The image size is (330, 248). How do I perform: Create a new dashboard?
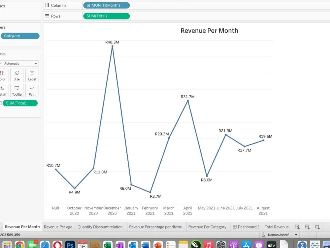pyautogui.click(x=307, y=227)
